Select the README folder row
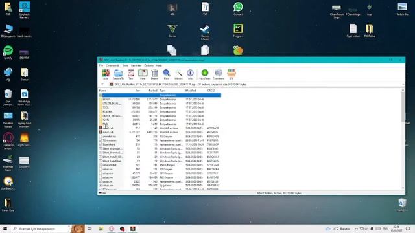415x233 pixels. (x=160, y=112)
